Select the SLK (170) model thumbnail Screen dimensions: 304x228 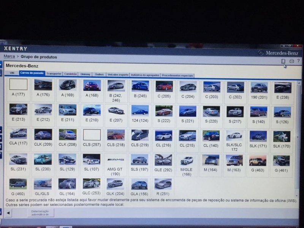coord(282,136)
